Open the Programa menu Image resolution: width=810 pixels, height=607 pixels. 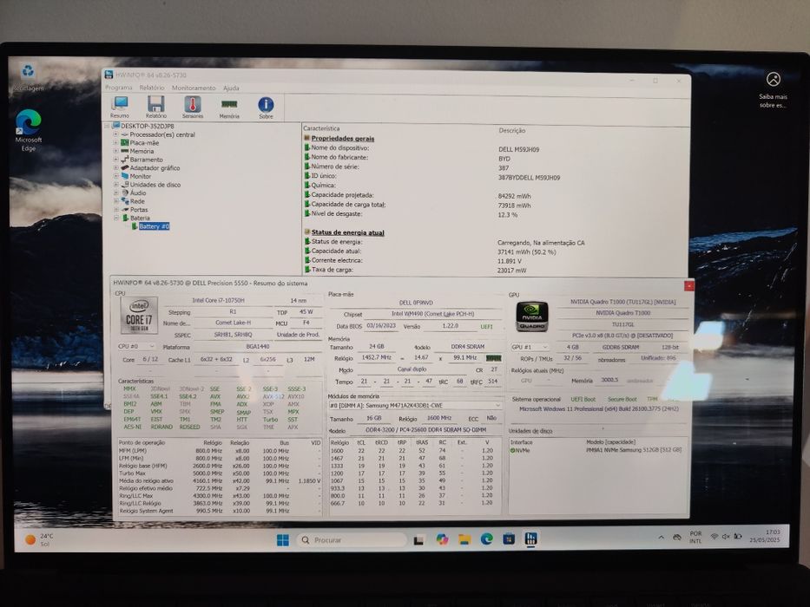click(x=119, y=88)
